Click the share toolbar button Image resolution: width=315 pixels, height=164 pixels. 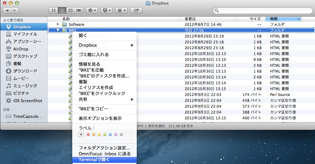[136, 10]
